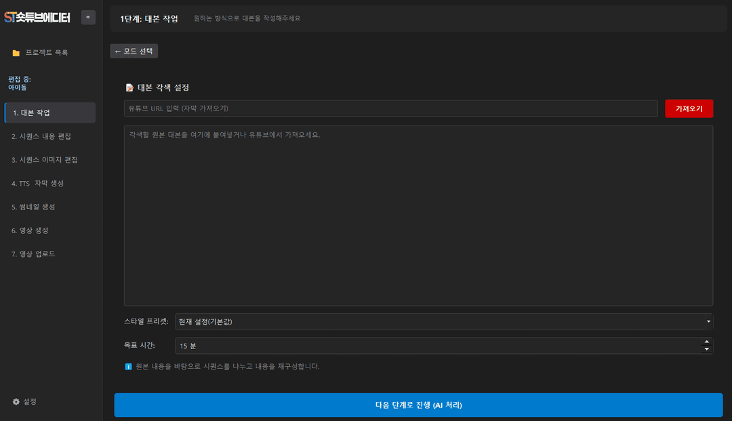Screen dimensions: 732x421
Task: Click the active 1. 대본 작업 step
Action: pyautogui.click(x=34, y=113)
